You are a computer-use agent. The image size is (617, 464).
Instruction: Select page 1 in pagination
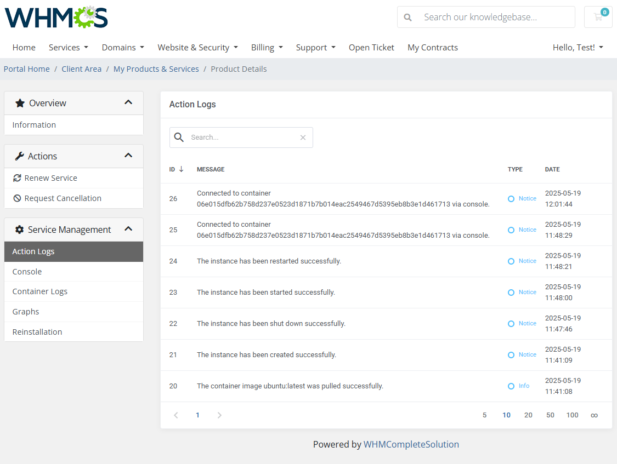pos(197,415)
